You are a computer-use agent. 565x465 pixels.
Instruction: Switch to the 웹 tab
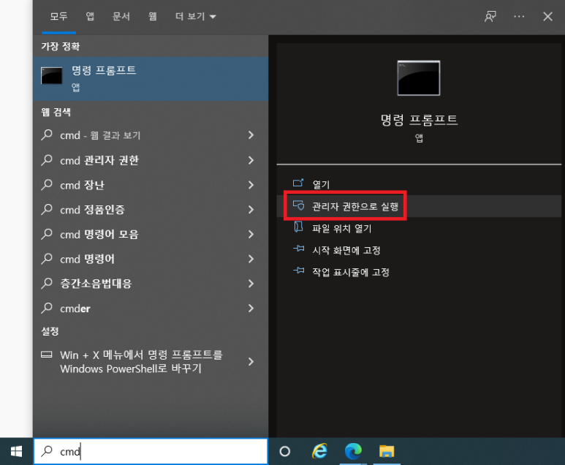[153, 16]
